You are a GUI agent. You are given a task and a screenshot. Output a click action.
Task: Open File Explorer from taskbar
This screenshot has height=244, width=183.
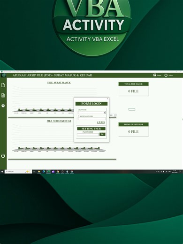click(x=39, y=172)
